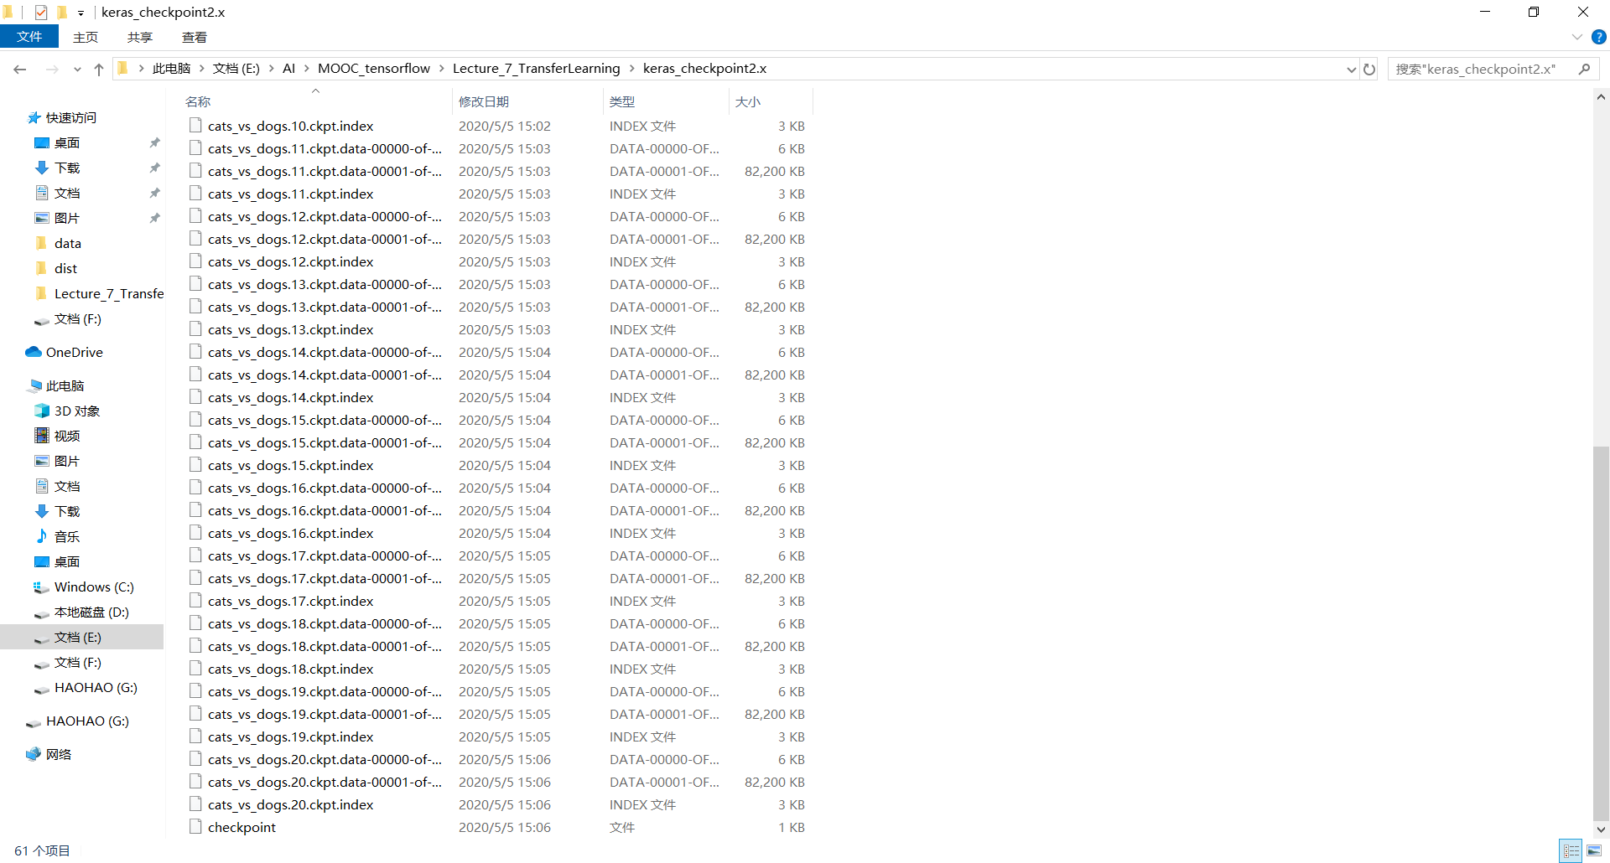
Task: Open 视频 under 此电脑
Action: pyautogui.click(x=67, y=437)
